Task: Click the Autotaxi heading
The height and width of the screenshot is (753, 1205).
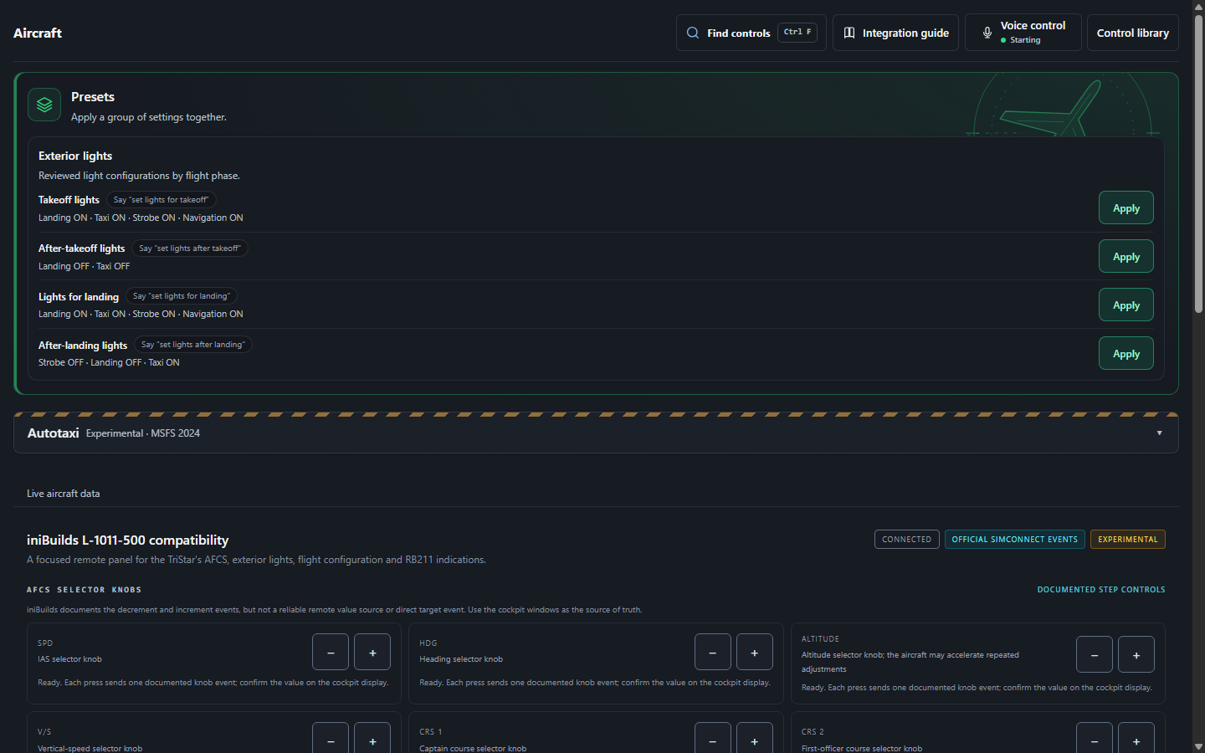Action: pyautogui.click(x=53, y=433)
